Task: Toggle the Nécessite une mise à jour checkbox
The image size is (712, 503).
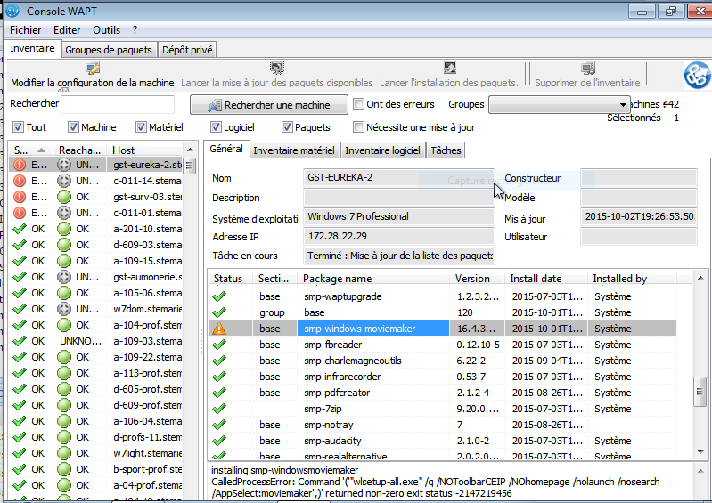Action: pos(359,127)
